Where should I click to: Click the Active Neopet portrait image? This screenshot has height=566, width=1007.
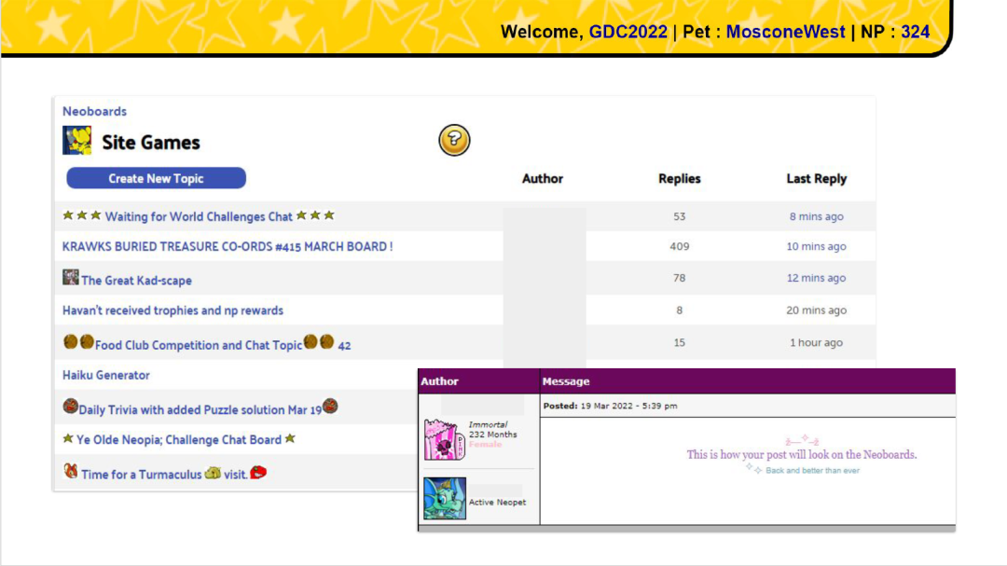click(x=445, y=498)
